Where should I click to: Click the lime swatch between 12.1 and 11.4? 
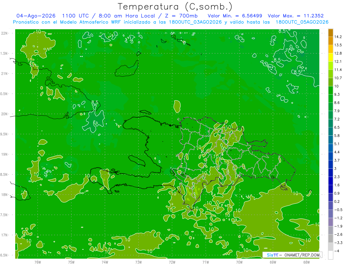(331, 66)
